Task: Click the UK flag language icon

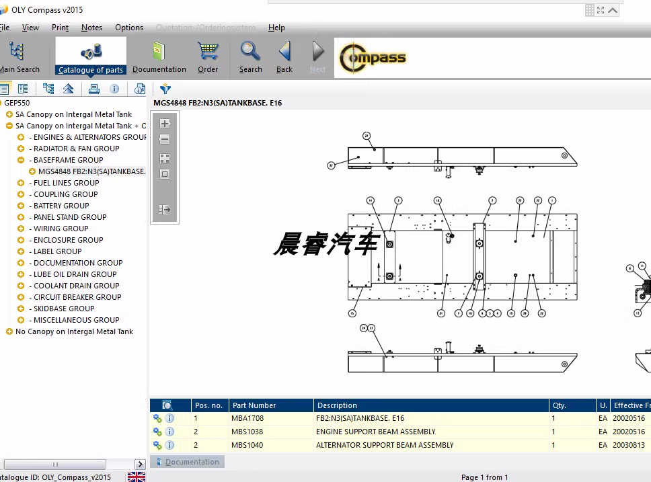Action: (136, 477)
